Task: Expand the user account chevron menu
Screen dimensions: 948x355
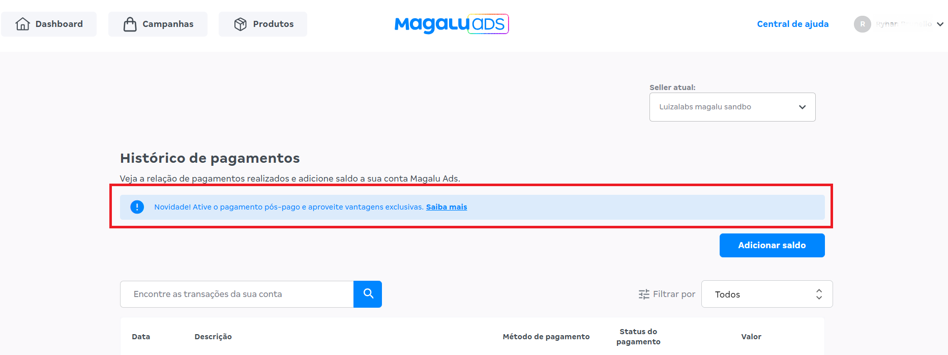Action: [940, 24]
